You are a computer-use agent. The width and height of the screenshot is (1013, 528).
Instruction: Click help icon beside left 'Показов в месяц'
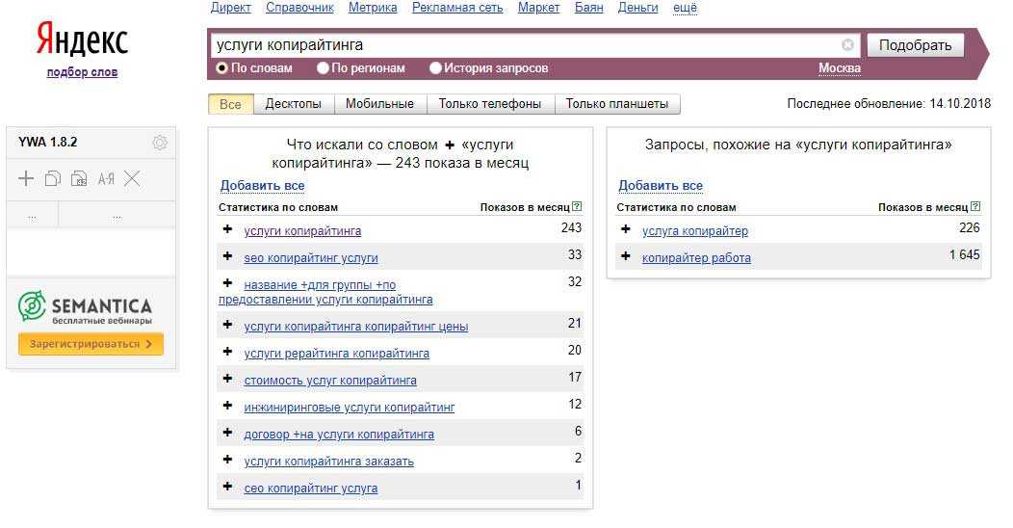pos(577,206)
